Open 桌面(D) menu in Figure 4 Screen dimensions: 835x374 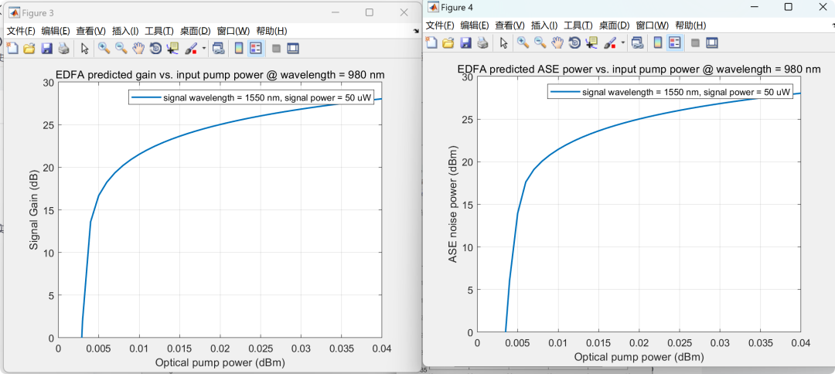615,25
